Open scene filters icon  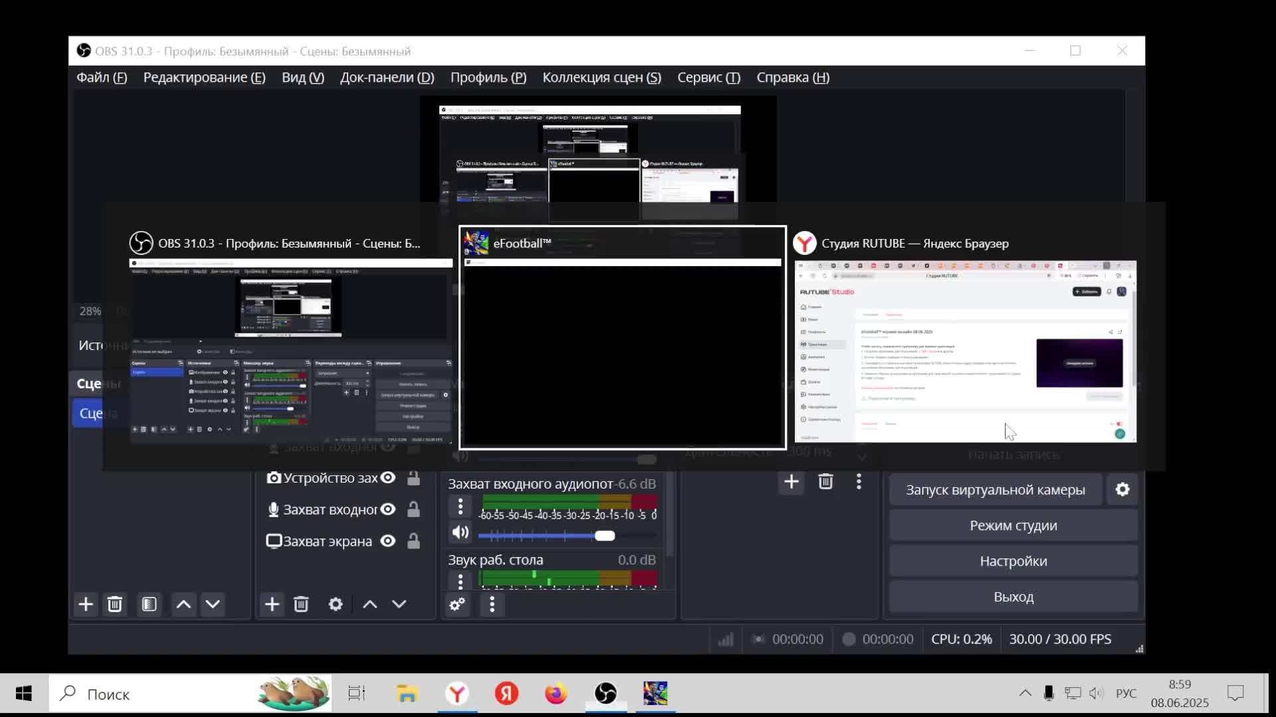(150, 604)
